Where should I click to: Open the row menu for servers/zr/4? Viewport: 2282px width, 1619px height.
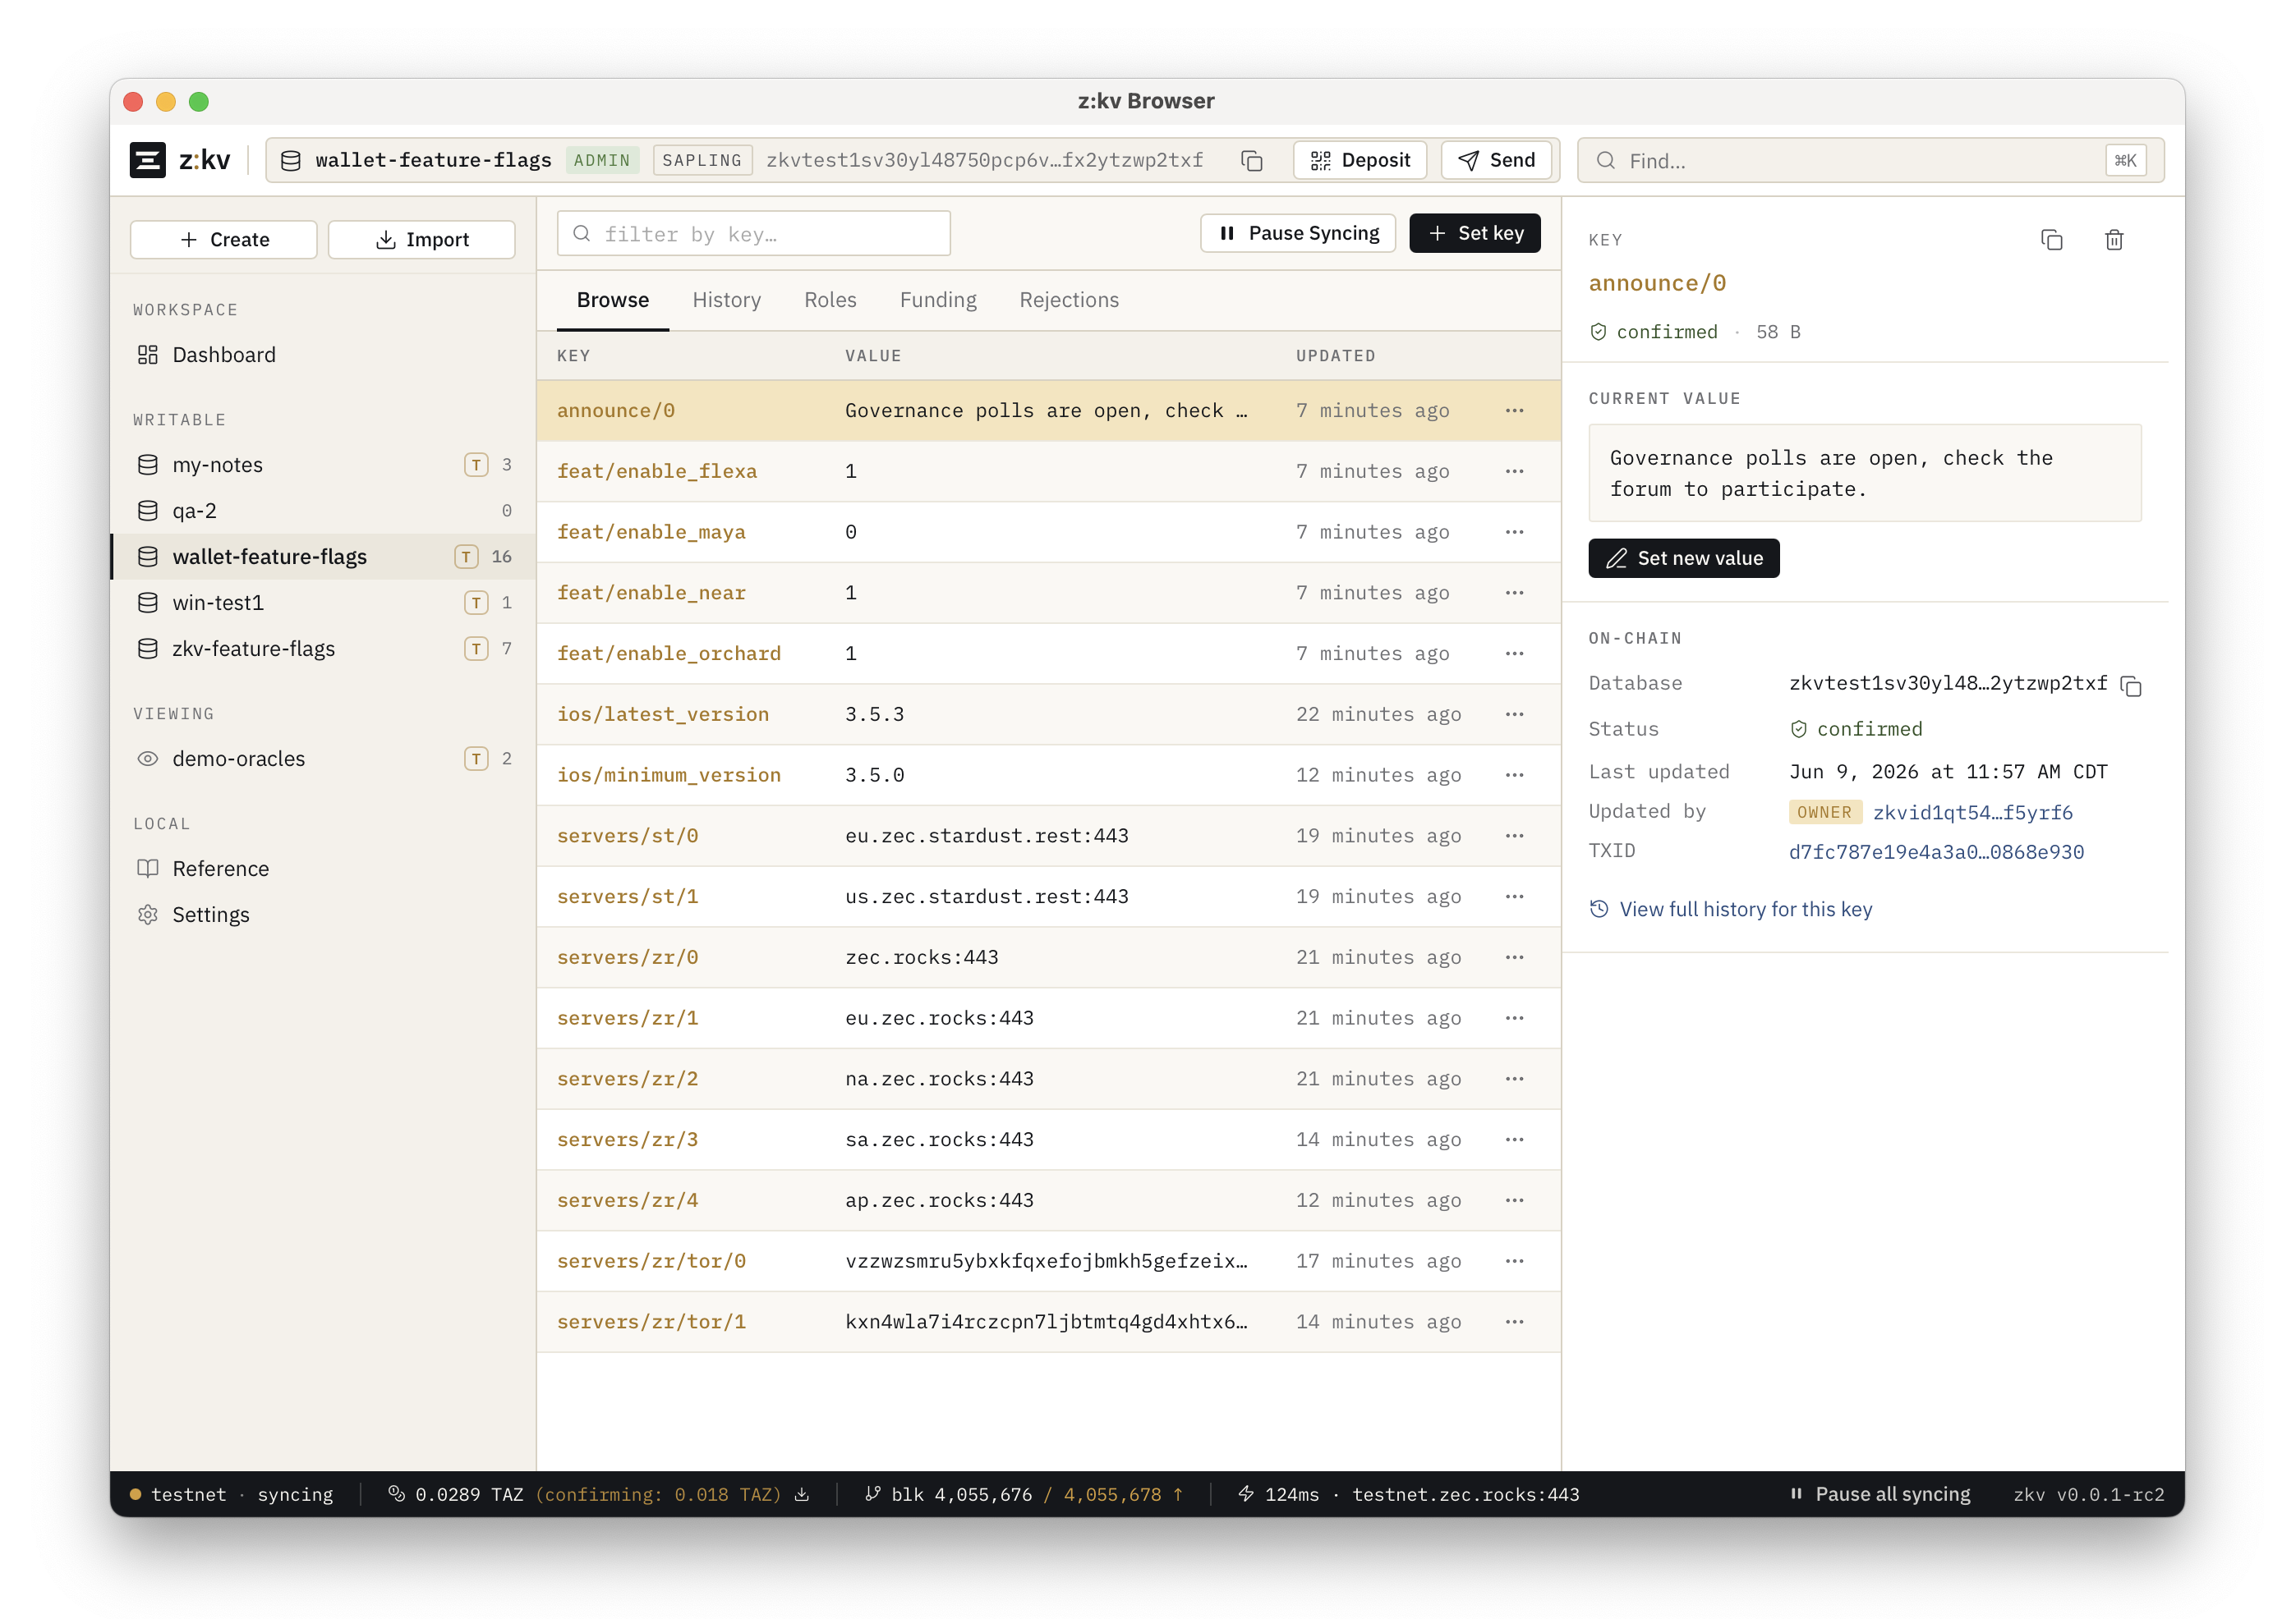pos(1514,1201)
